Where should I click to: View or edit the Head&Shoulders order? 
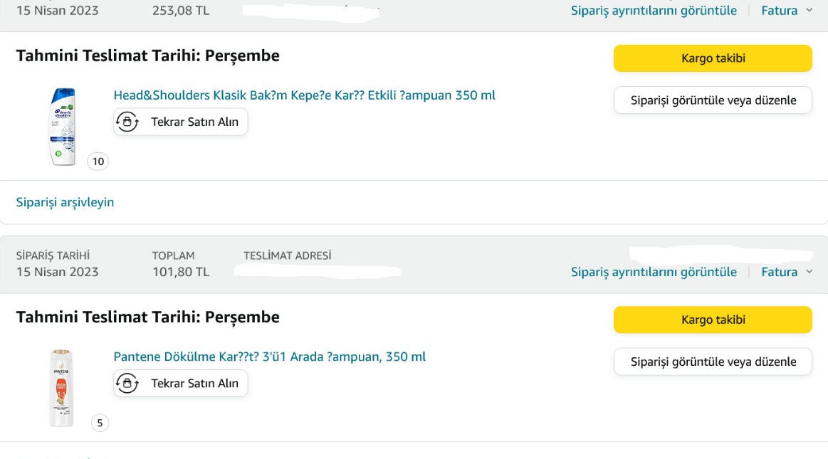713,100
